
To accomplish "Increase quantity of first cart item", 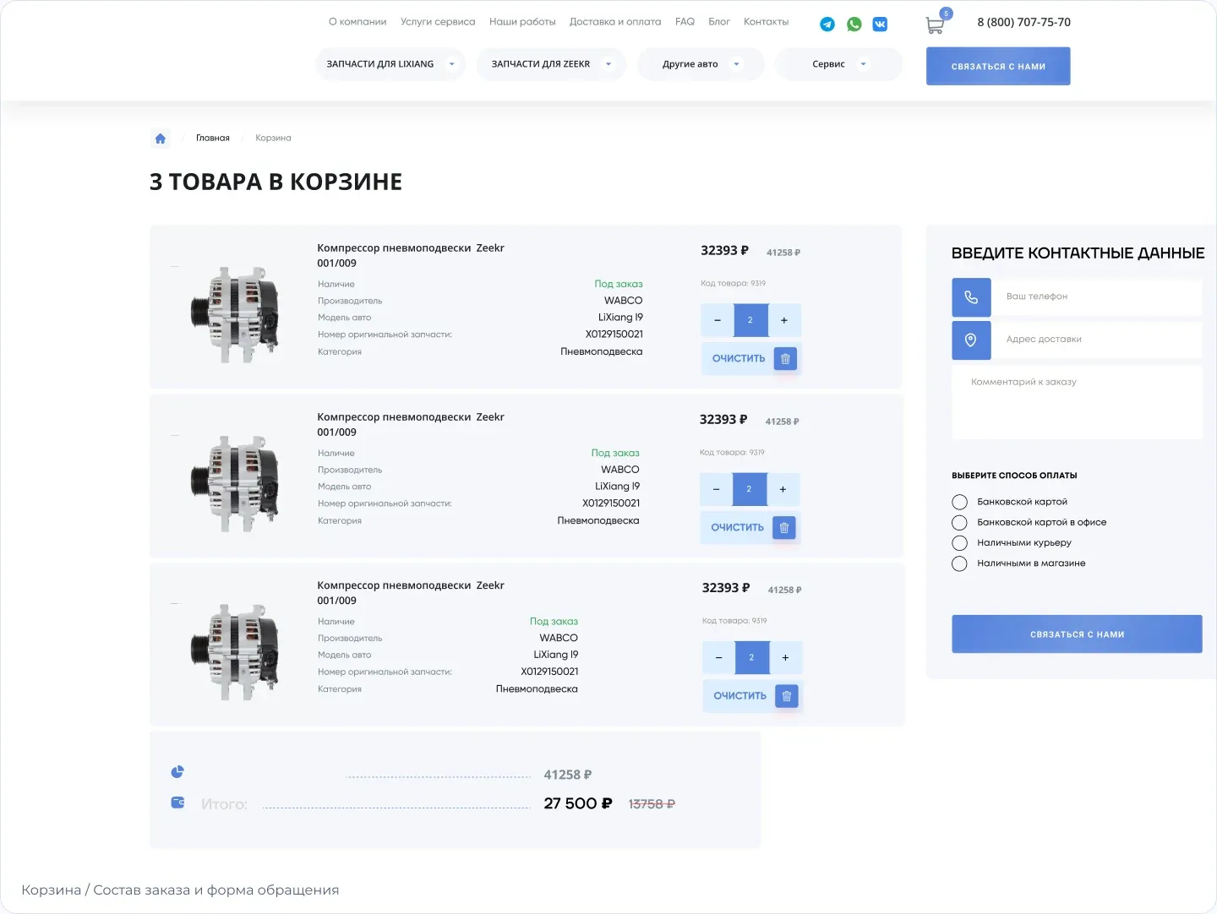I will pyautogui.click(x=784, y=321).
